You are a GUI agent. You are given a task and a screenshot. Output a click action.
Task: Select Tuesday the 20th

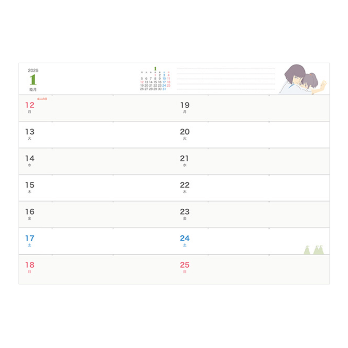[x=185, y=132]
